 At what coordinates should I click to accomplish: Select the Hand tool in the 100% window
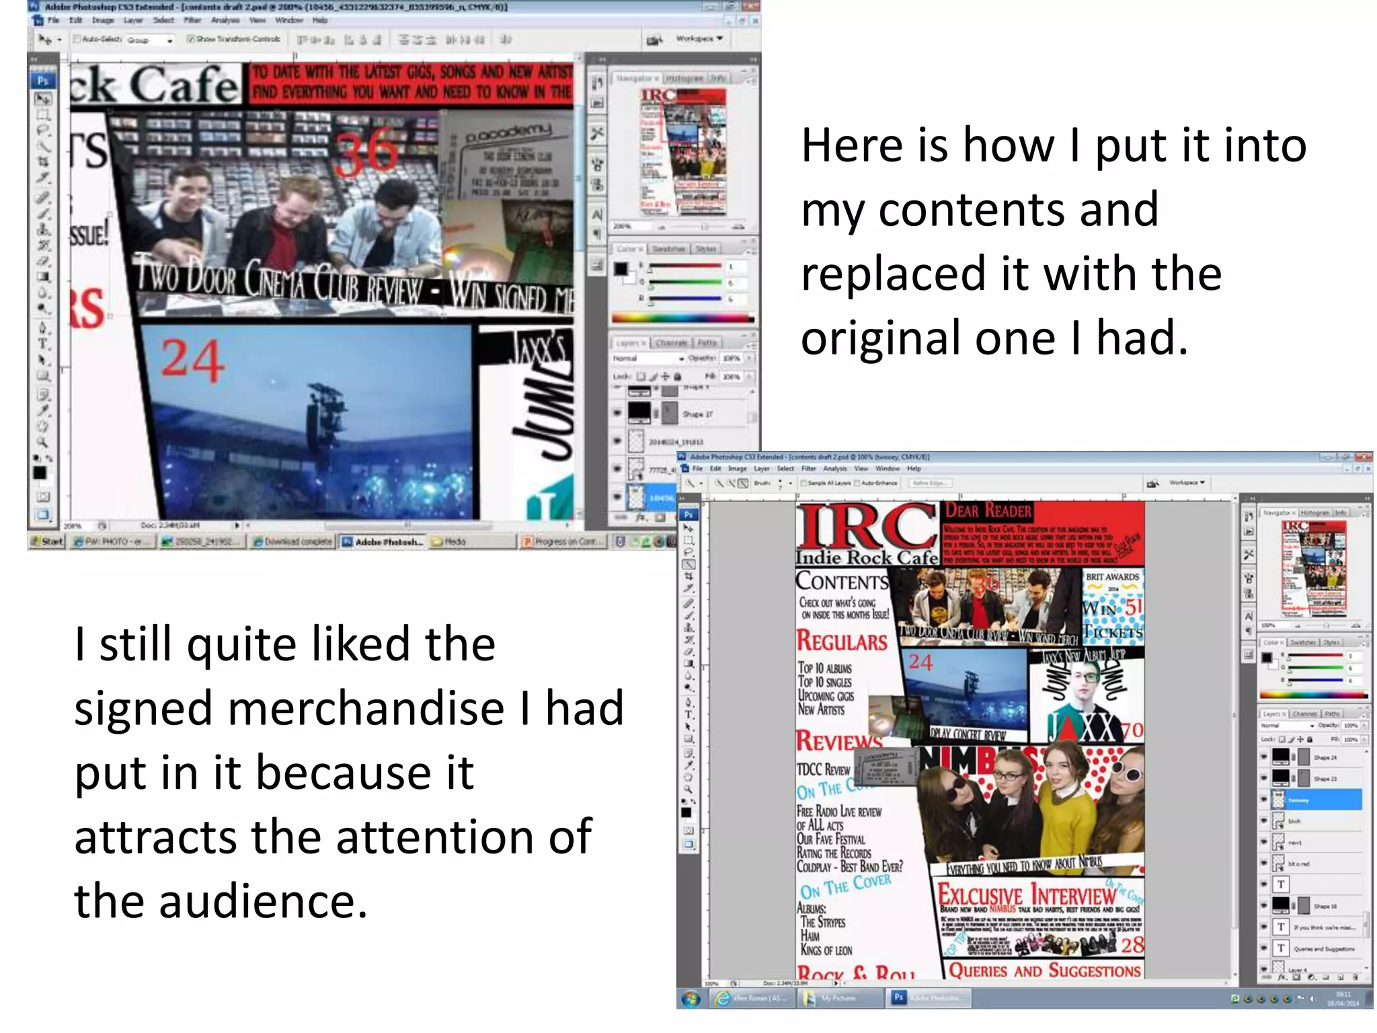tap(688, 777)
